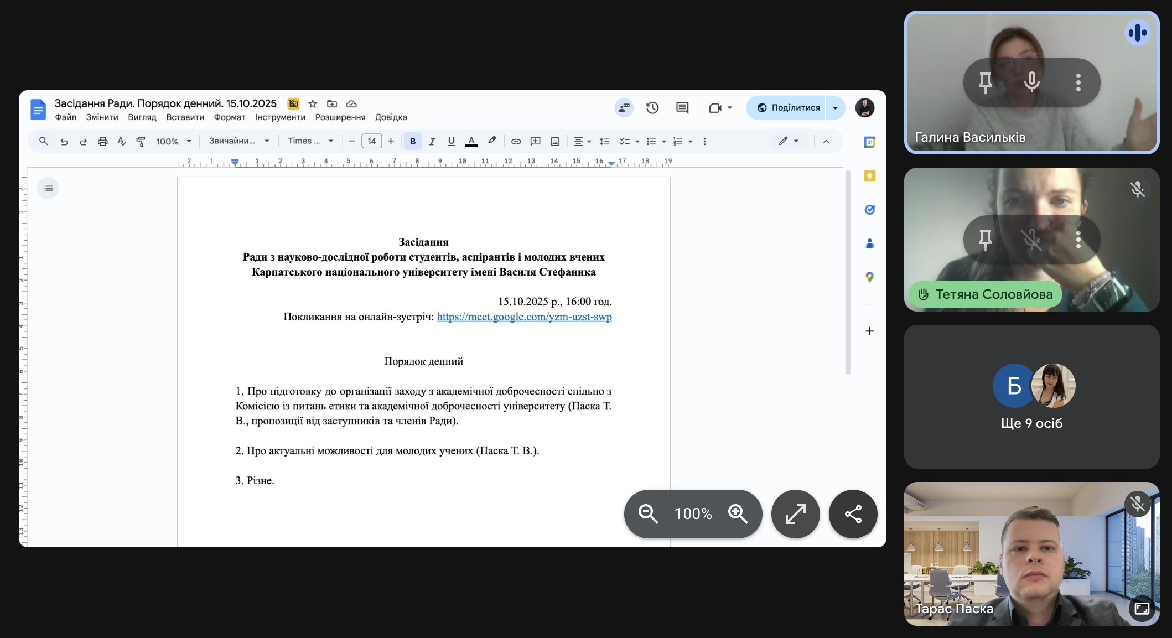Mute Галина Васильків microphone
Viewport: 1172px width, 638px height.
coord(1031,82)
